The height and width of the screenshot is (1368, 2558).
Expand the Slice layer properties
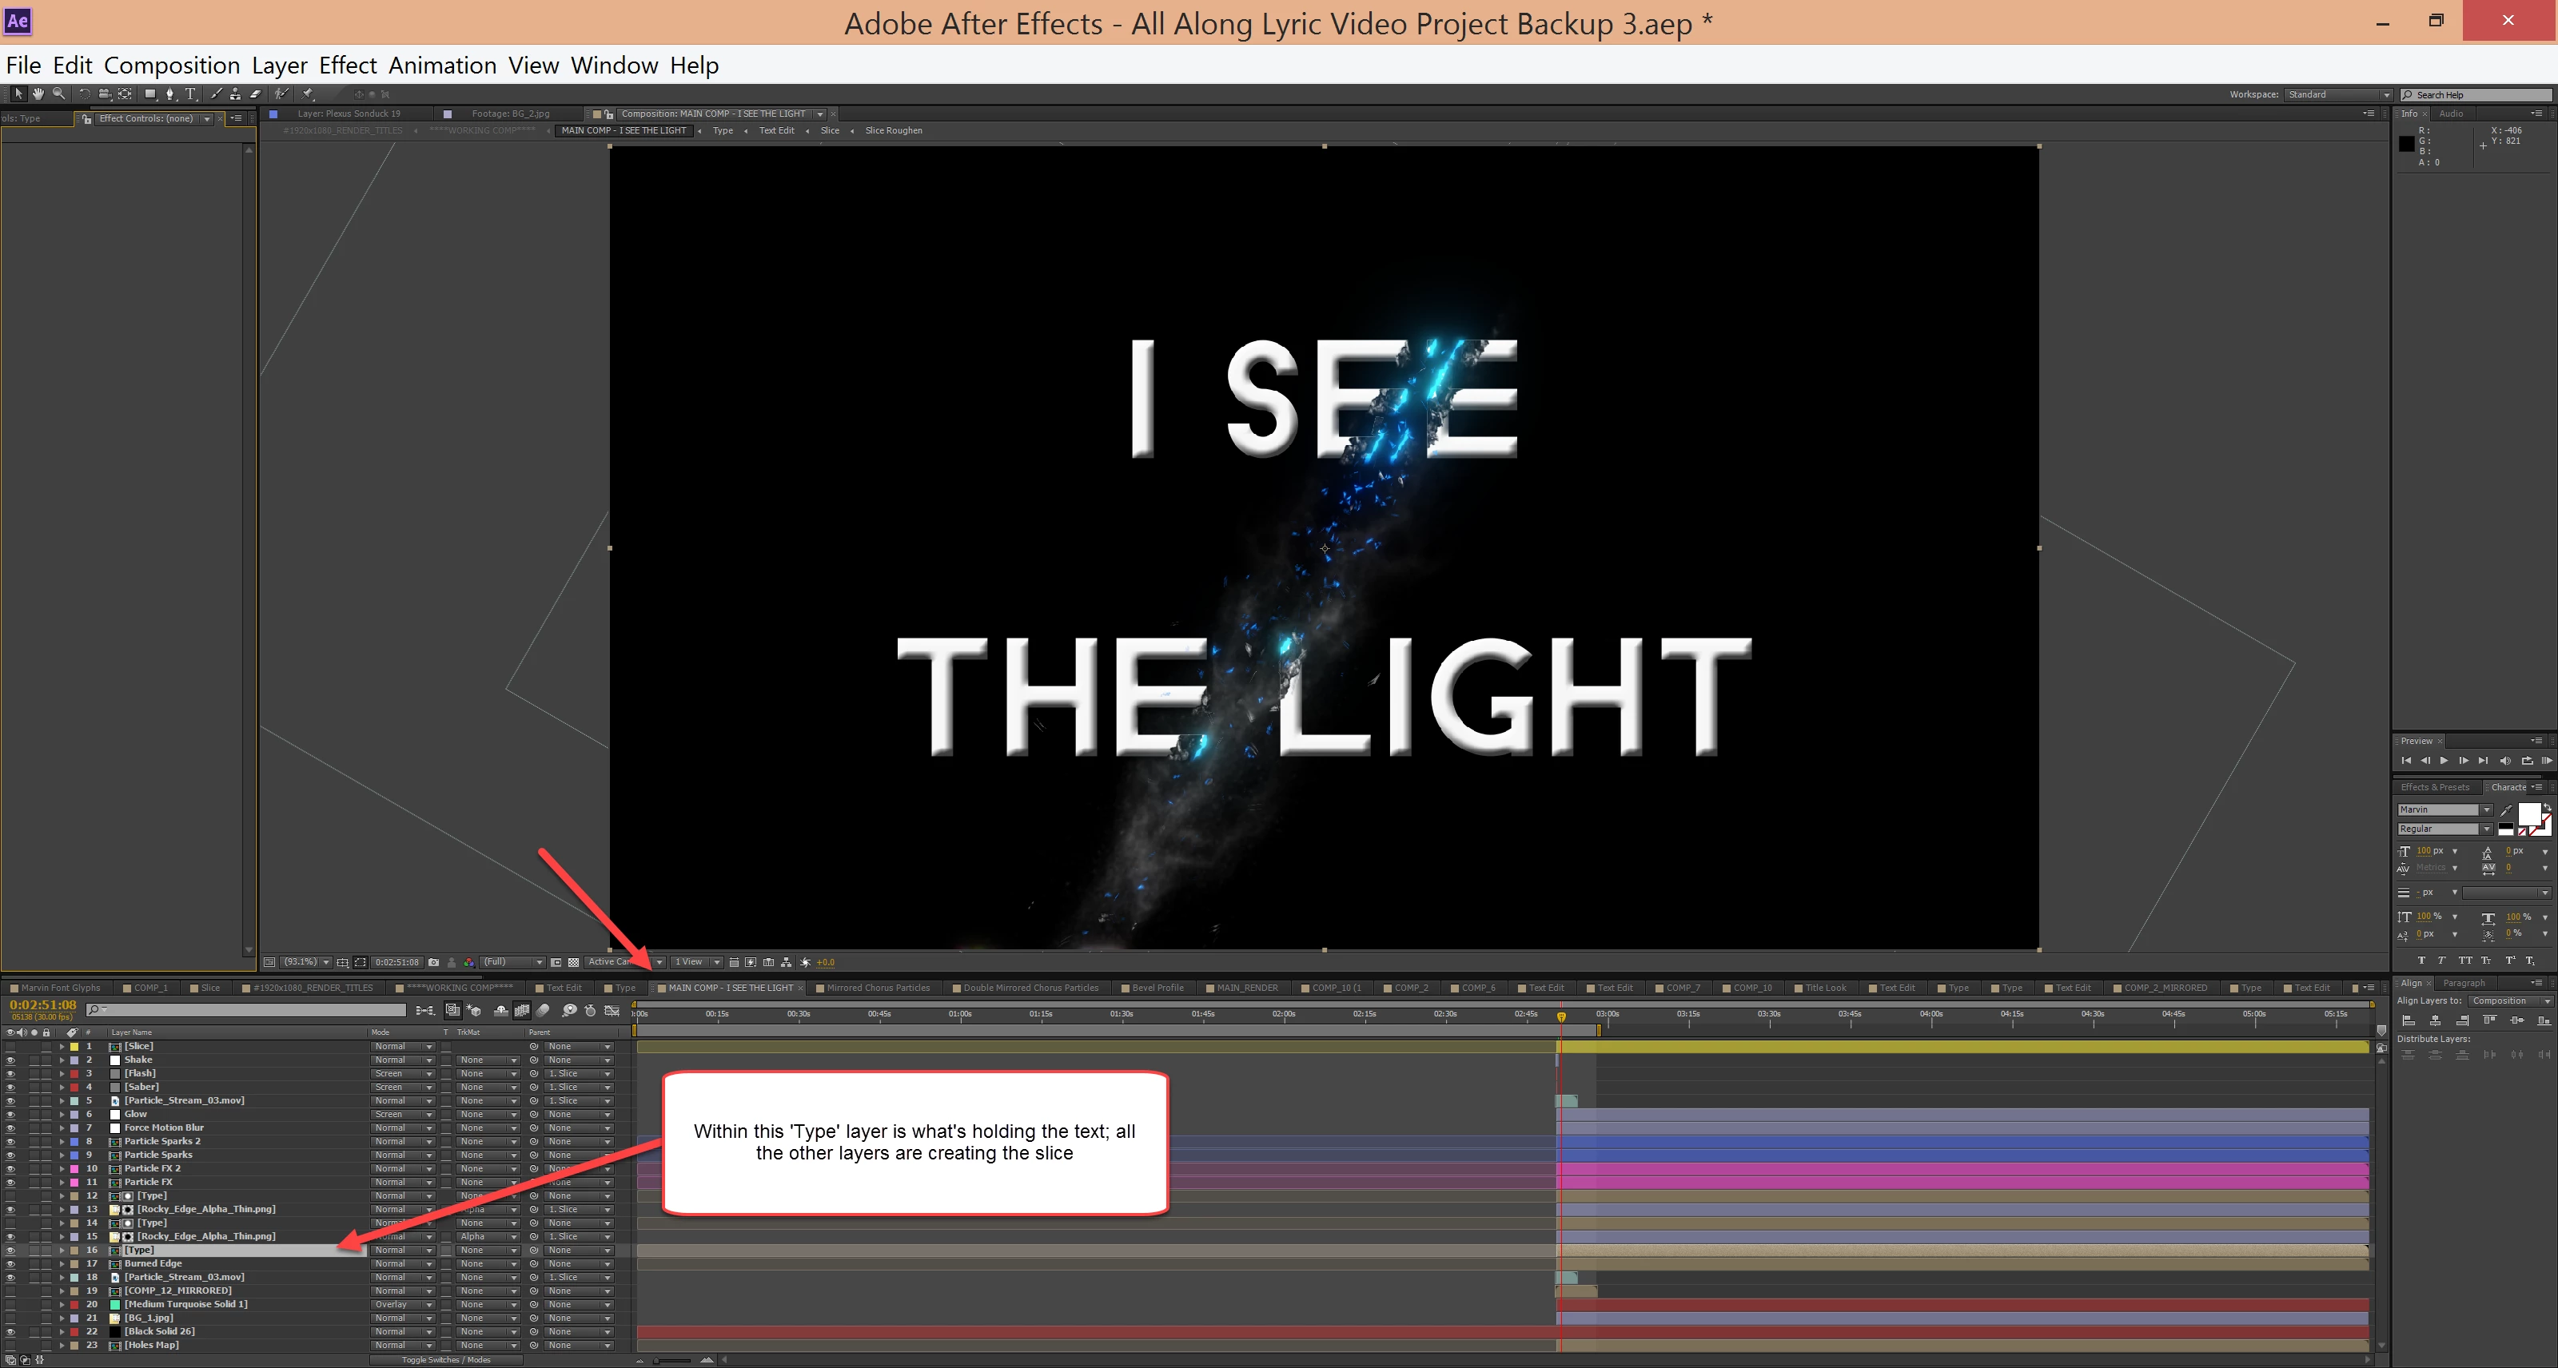[62, 1046]
